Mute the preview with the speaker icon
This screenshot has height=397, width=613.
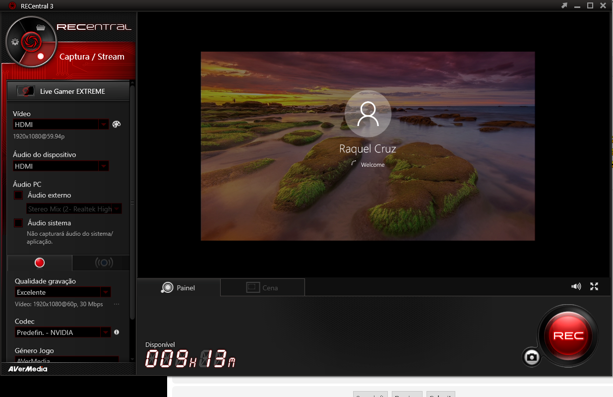[x=576, y=286]
